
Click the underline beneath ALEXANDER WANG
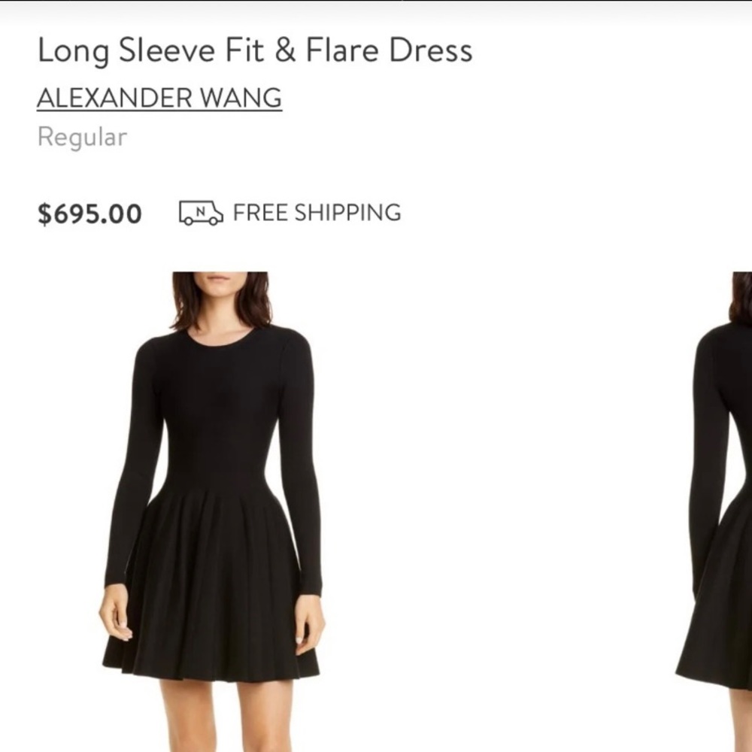click(x=160, y=110)
